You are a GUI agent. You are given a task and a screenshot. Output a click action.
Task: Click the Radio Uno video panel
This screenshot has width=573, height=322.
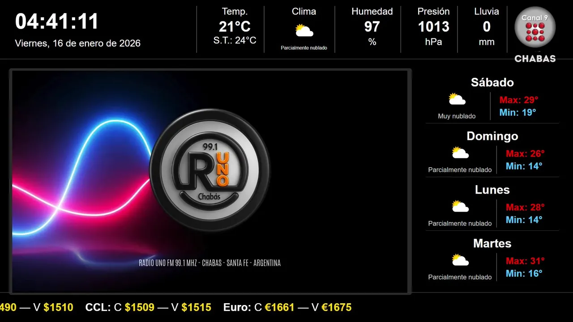click(x=210, y=181)
